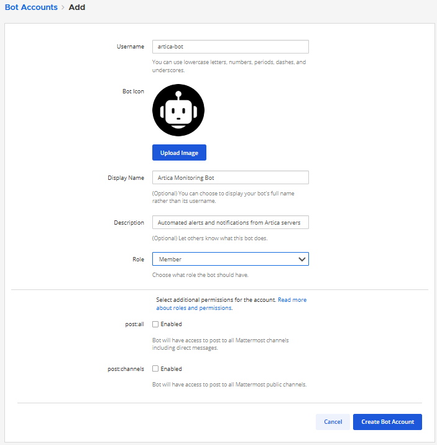Click into the Display Name field
Image resolution: width=437 pixels, height=445 pixels.
point(230,177)
